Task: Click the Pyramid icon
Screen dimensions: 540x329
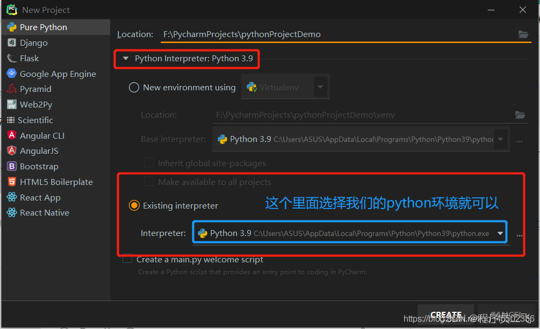Action: pos(12,89)
